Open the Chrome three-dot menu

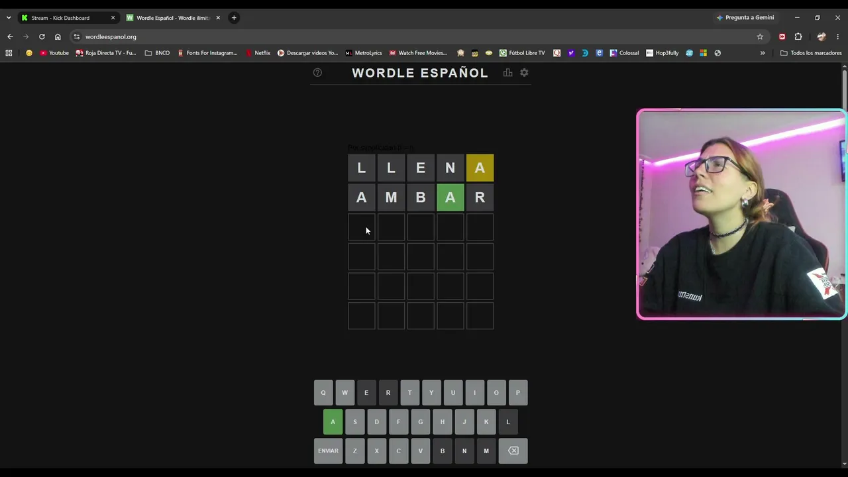click(838, 37)
